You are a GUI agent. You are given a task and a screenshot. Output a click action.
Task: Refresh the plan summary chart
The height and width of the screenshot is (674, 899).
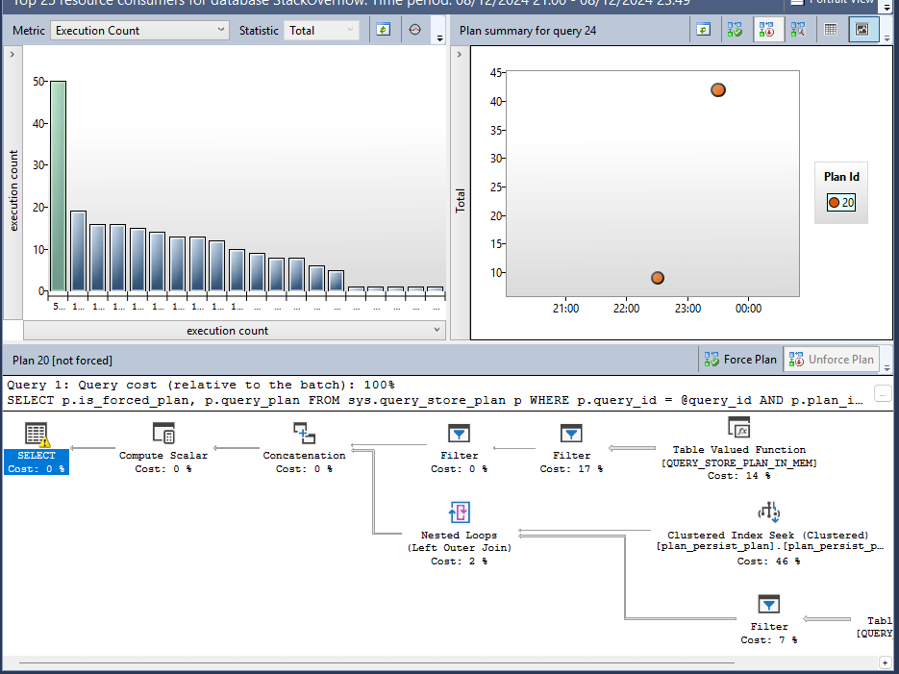[703, 29]
